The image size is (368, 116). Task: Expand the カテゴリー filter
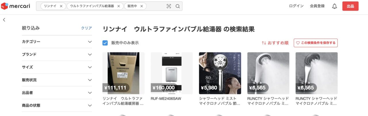tap(57, 42)
